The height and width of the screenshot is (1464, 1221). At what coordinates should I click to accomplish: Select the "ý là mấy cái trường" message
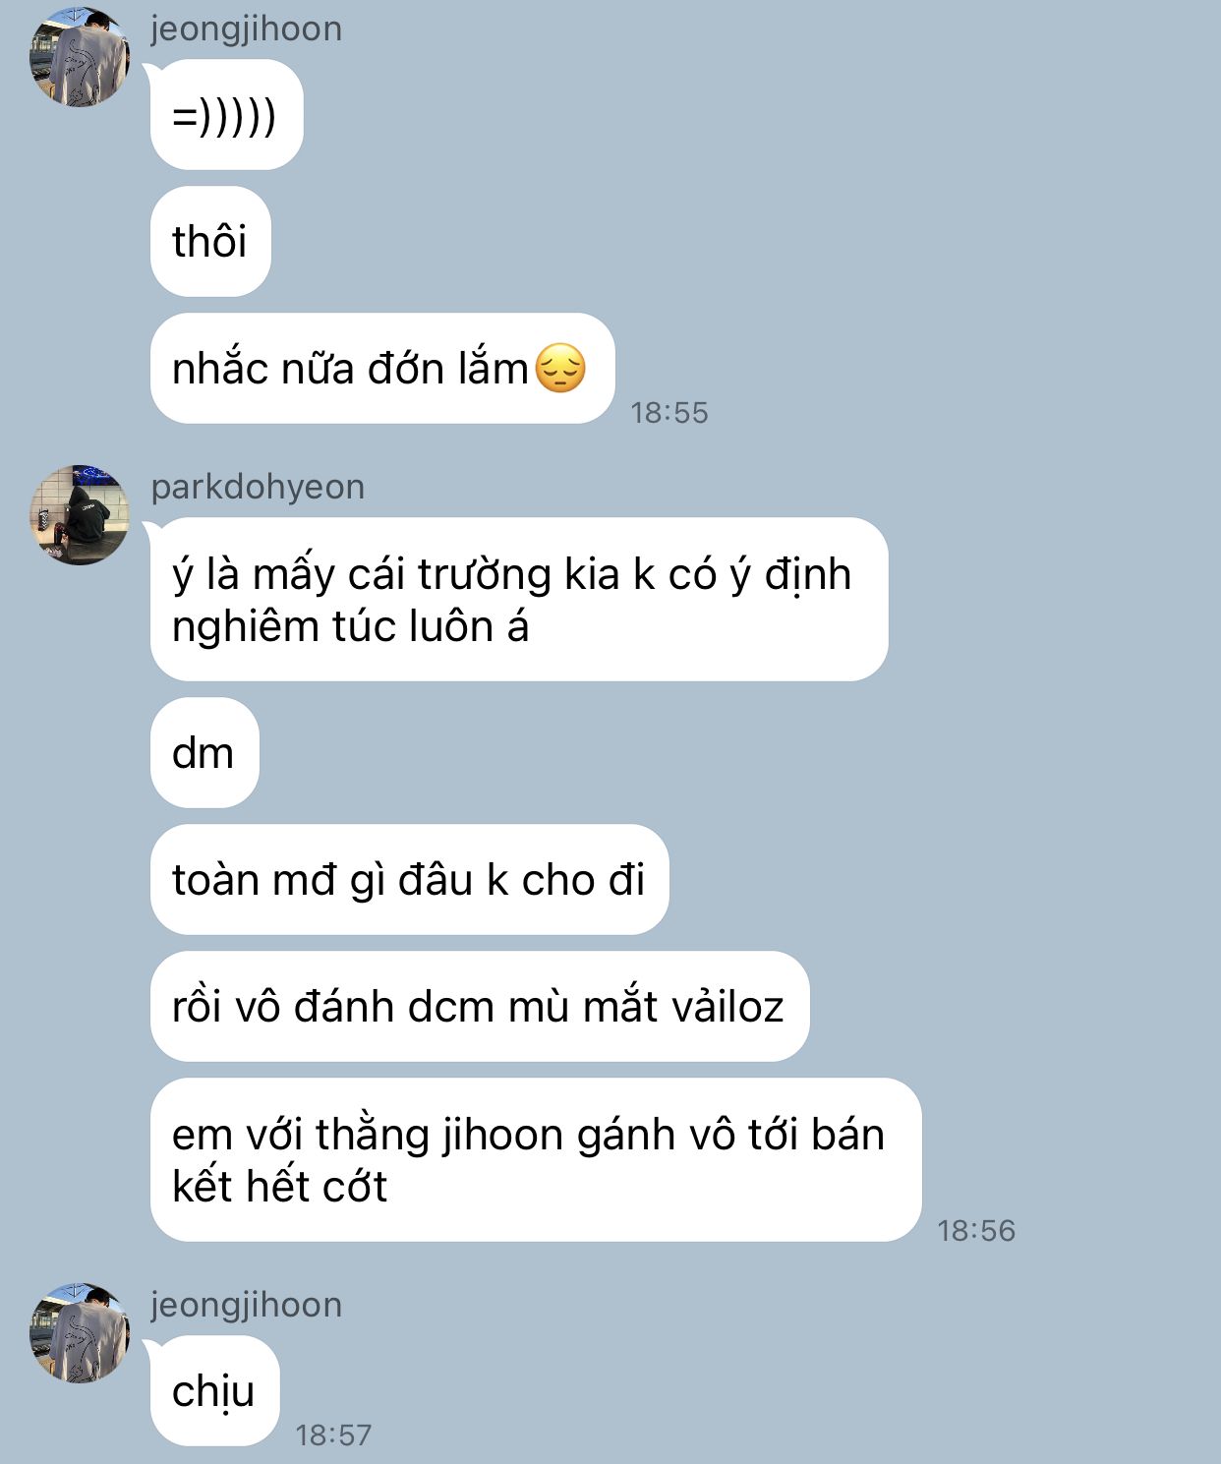(519, 600)
